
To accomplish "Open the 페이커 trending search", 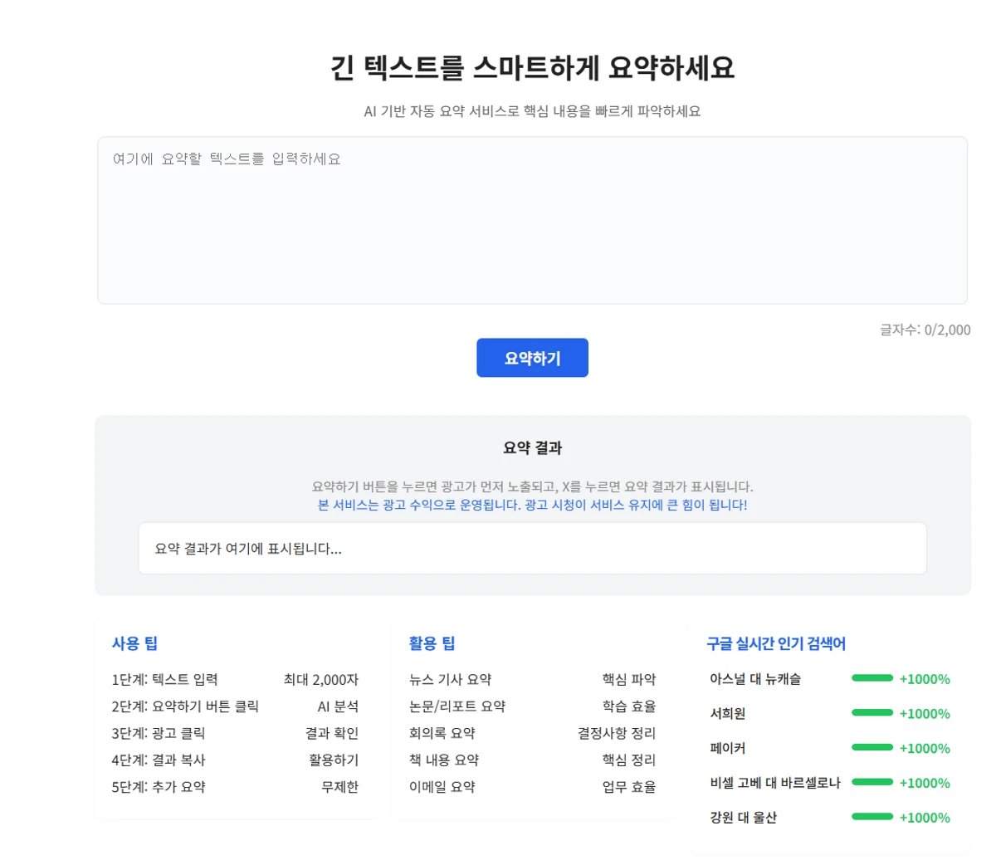I will tap(728, 748).
